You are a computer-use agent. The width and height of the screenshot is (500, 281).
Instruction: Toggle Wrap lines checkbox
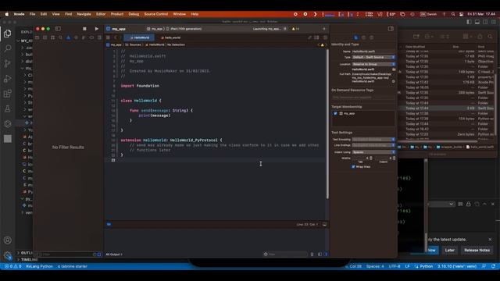coord(353,166)
